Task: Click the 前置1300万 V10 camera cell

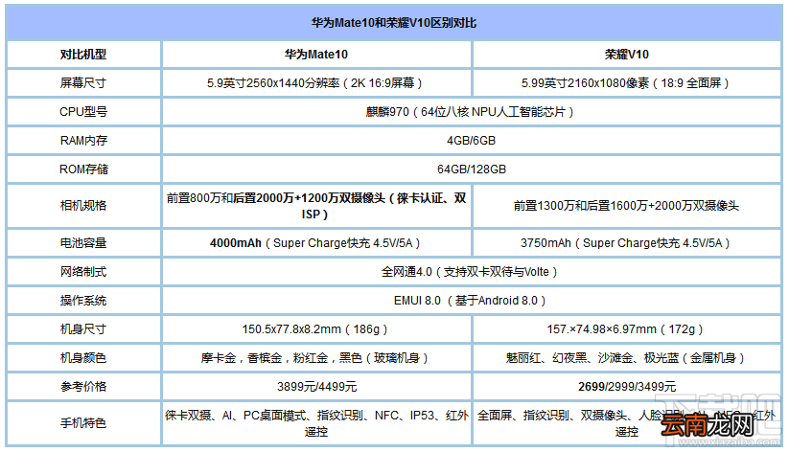Action: pos(627,206)
